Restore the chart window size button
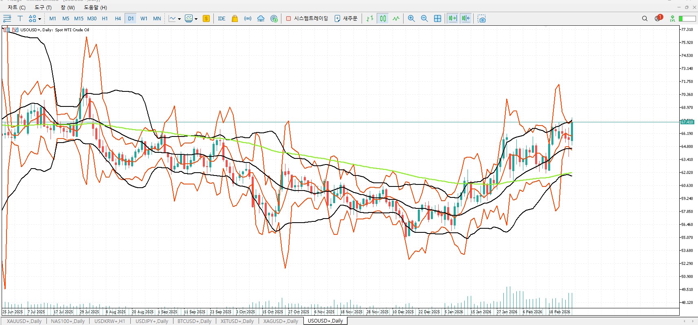 [687, 7]
